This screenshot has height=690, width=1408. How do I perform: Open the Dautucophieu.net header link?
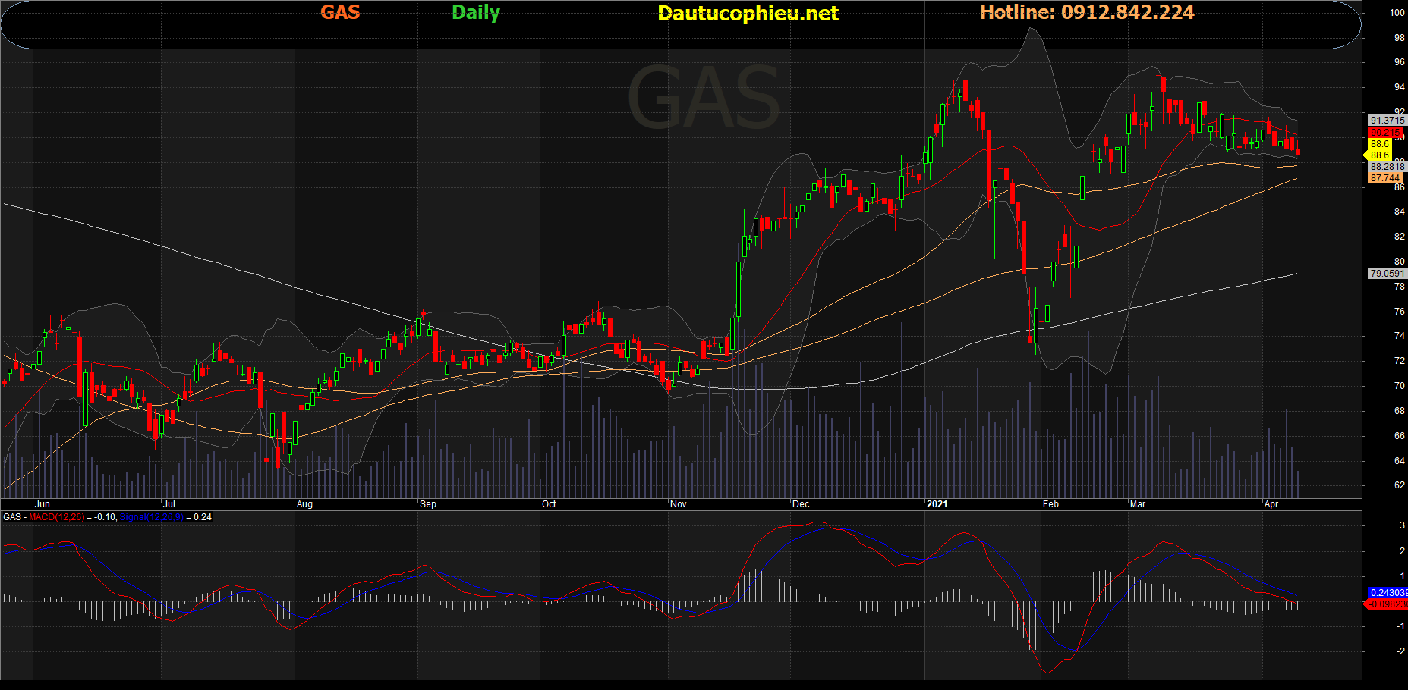pos(748,14)
